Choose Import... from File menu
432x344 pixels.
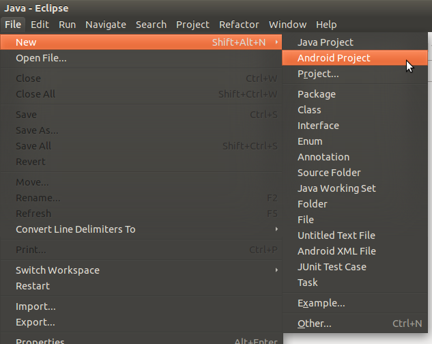pyautogui.click(x=141, y=306)
